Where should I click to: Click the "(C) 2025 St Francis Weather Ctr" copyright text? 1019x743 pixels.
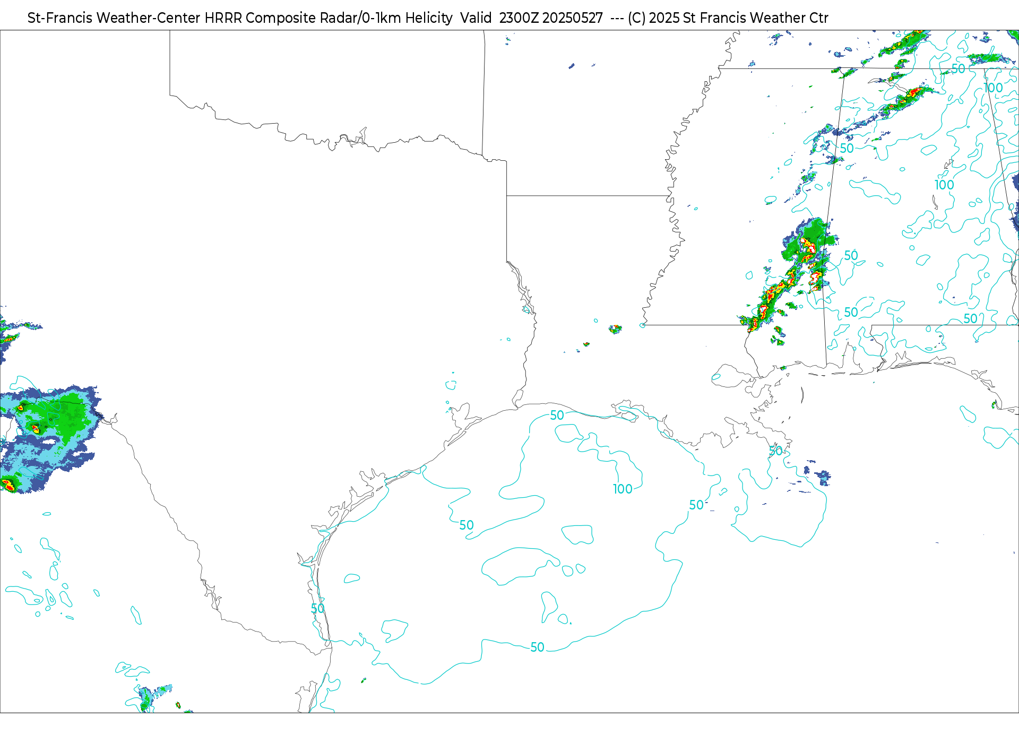tap(728, 18)
